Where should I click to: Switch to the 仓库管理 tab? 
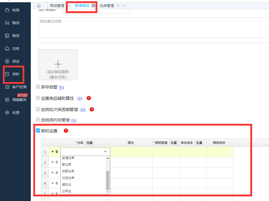107,6
